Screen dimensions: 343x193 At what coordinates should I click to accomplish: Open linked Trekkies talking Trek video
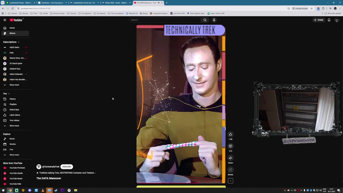point(66,173)
